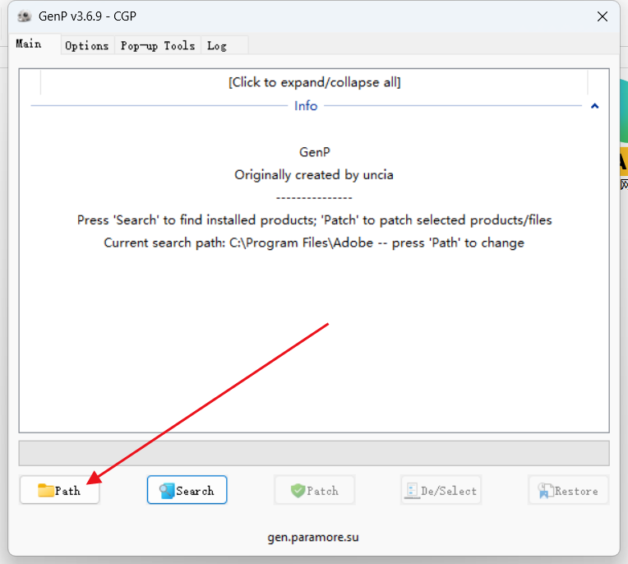Click the GenP title in info list

coord(315,152)
